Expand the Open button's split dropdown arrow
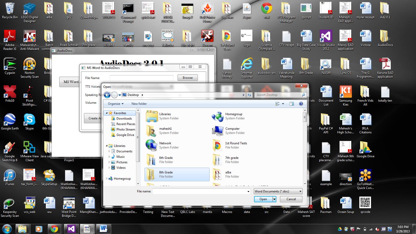Viewport: 416px width, 234px height. point(274,199)
